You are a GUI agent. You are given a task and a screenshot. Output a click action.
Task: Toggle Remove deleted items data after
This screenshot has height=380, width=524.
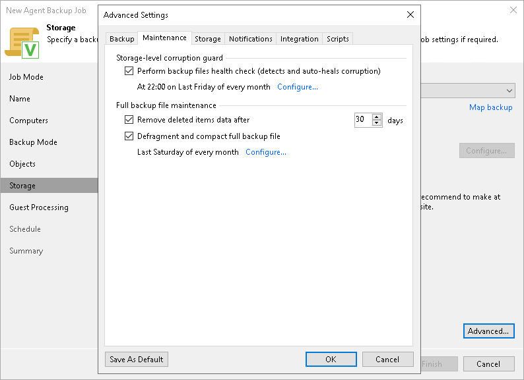pos(129,119)
